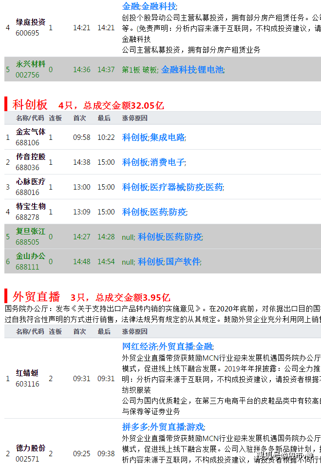Viewport: 321px width, 464px height.
Task: Open 医疗器械 link in 心脉医疗 row
Action: coord(167,187)
